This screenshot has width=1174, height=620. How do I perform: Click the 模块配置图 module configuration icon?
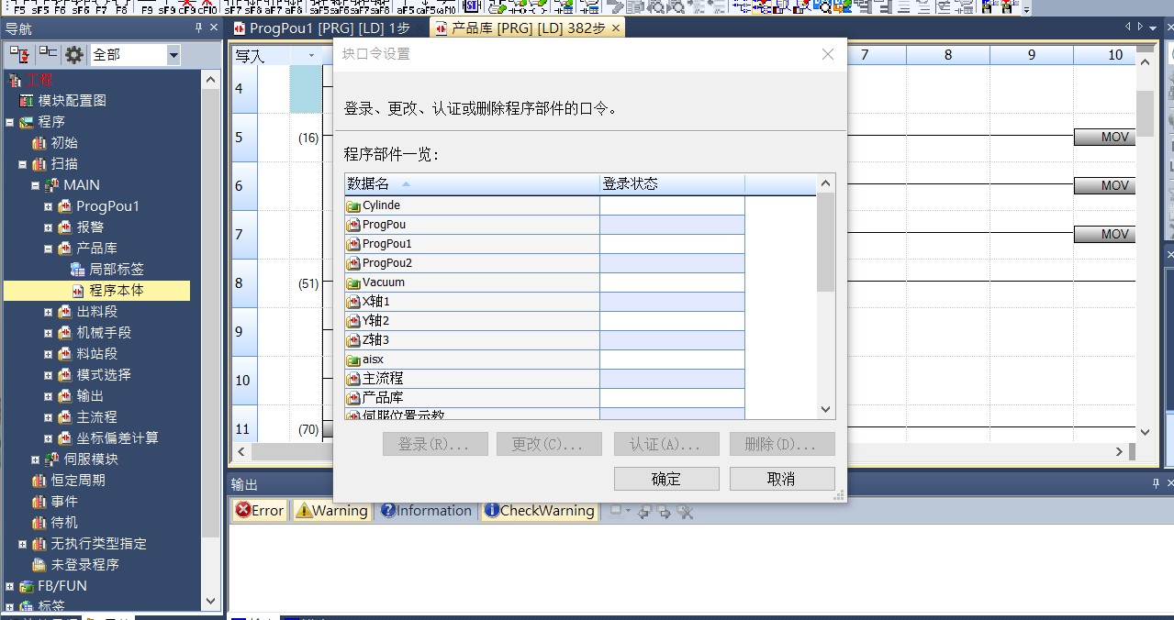pos(27,101)
